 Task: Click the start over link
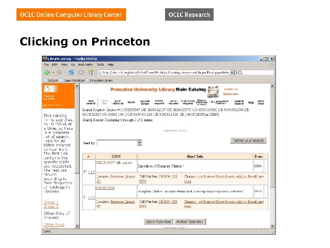click(261, 102)
